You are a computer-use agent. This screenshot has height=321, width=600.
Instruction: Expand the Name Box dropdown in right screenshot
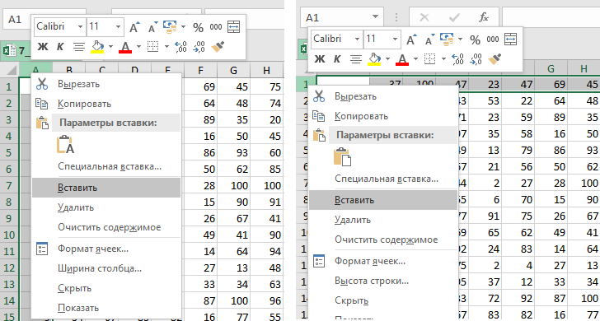[375, 17]
